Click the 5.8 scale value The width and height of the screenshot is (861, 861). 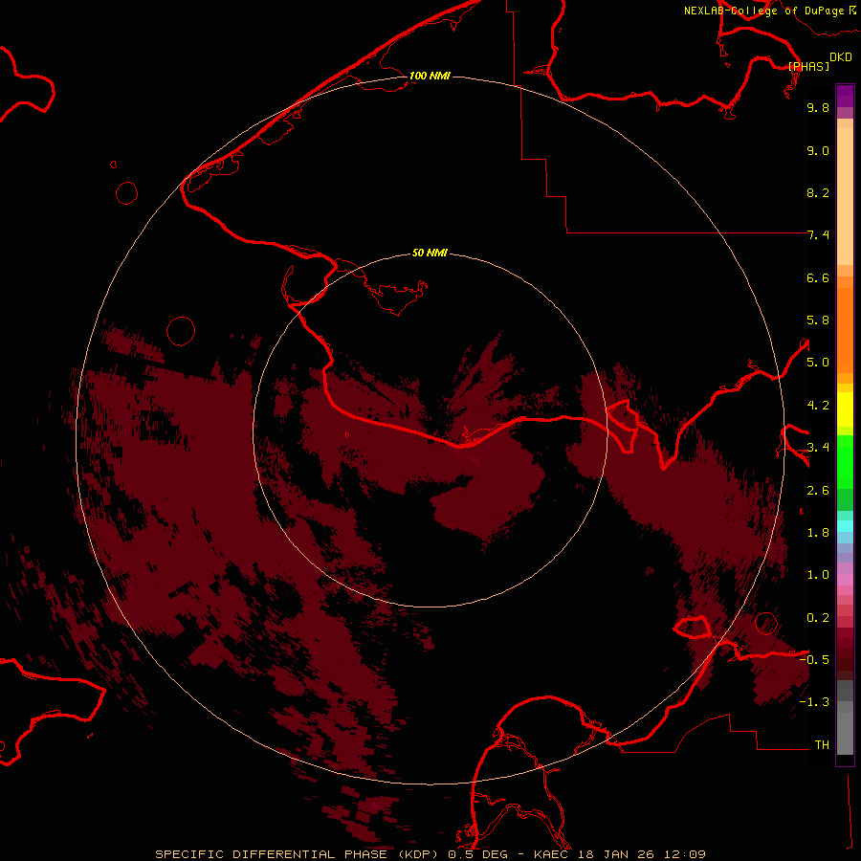tap(818, 320)
